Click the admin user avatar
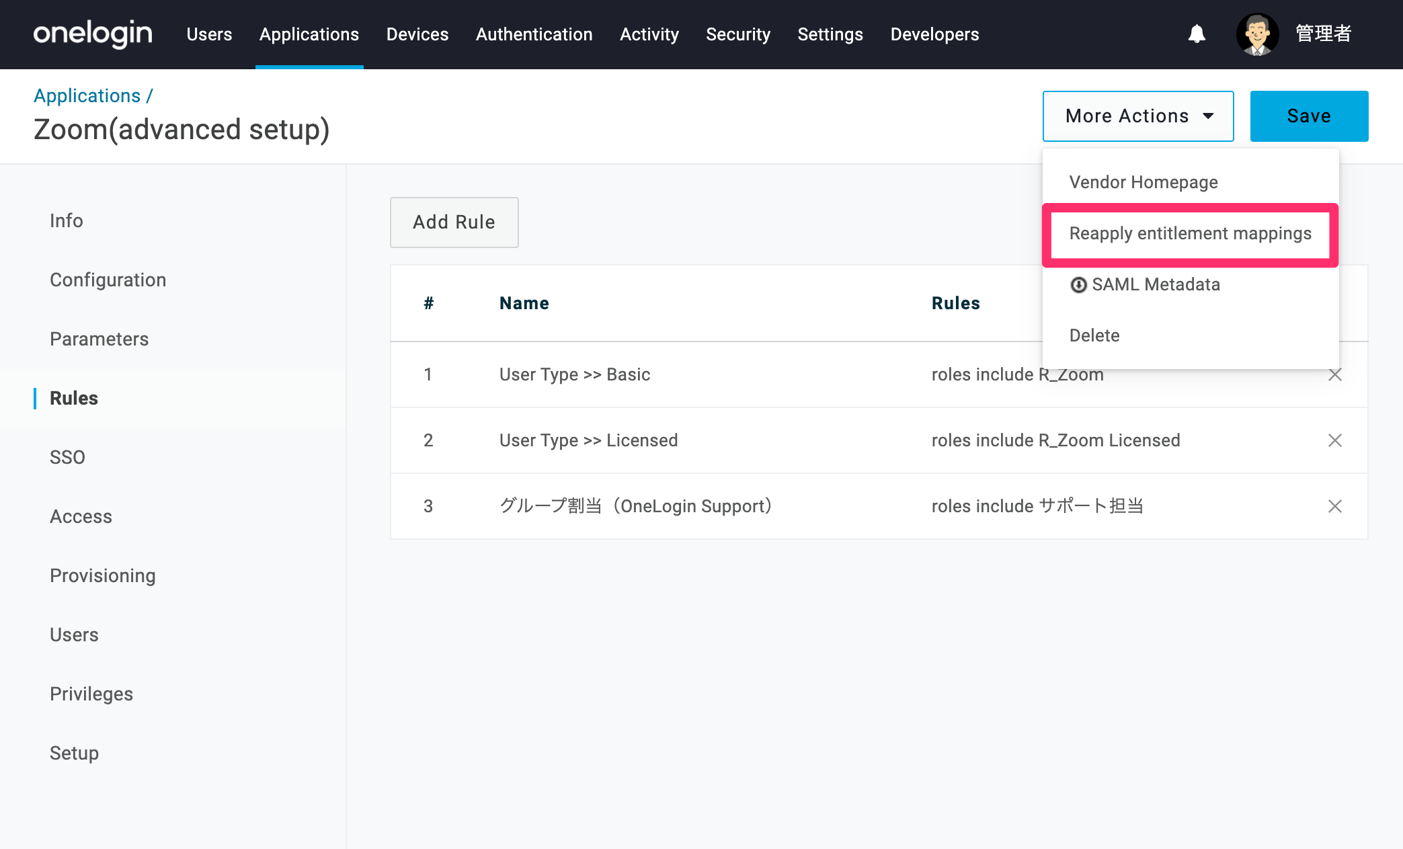 point(1257,34)
